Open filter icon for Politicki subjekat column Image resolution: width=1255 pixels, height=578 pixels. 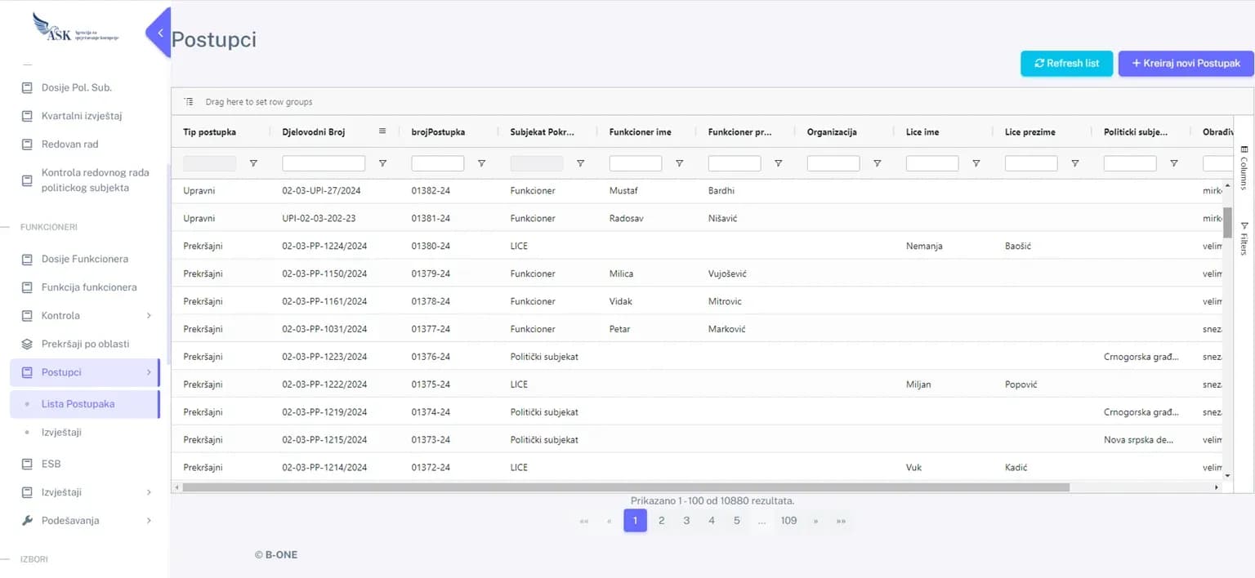1173,163
